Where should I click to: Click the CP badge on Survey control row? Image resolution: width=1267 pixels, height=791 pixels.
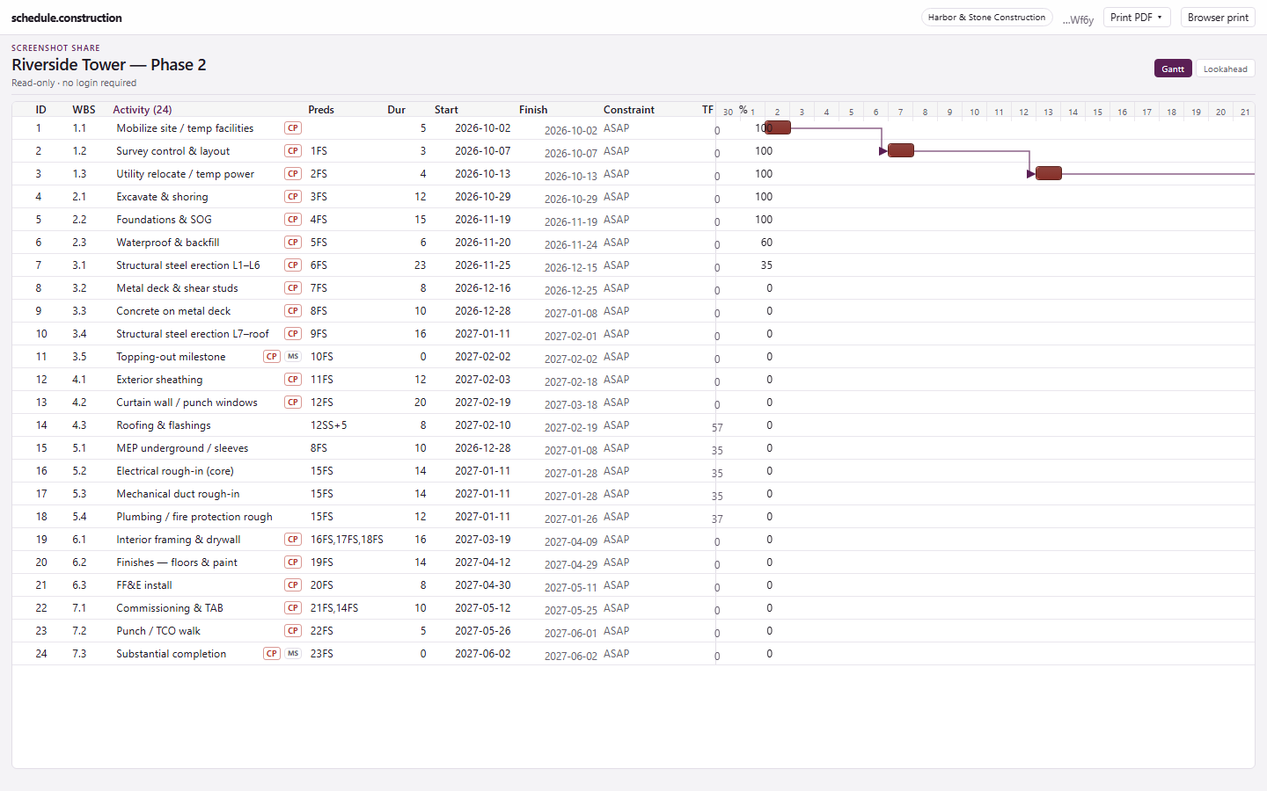click(293, 151)
